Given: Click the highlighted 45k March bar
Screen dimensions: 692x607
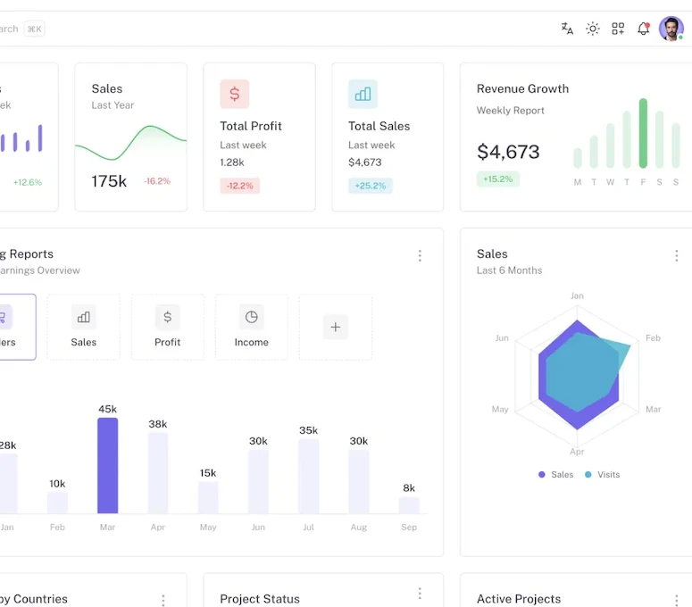Looking at the screenshot, I should point(107,465).
